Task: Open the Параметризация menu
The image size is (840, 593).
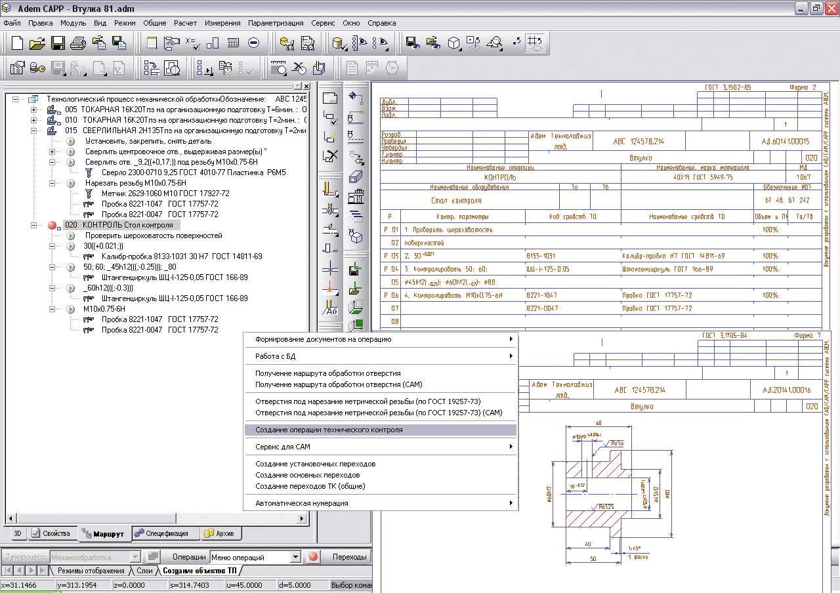Action: 276,23
